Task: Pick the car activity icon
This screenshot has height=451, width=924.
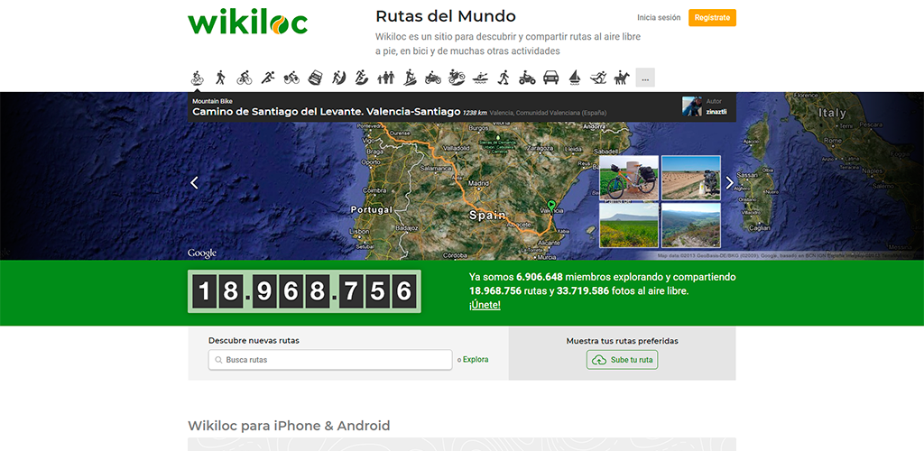Action: coord(551,78)
